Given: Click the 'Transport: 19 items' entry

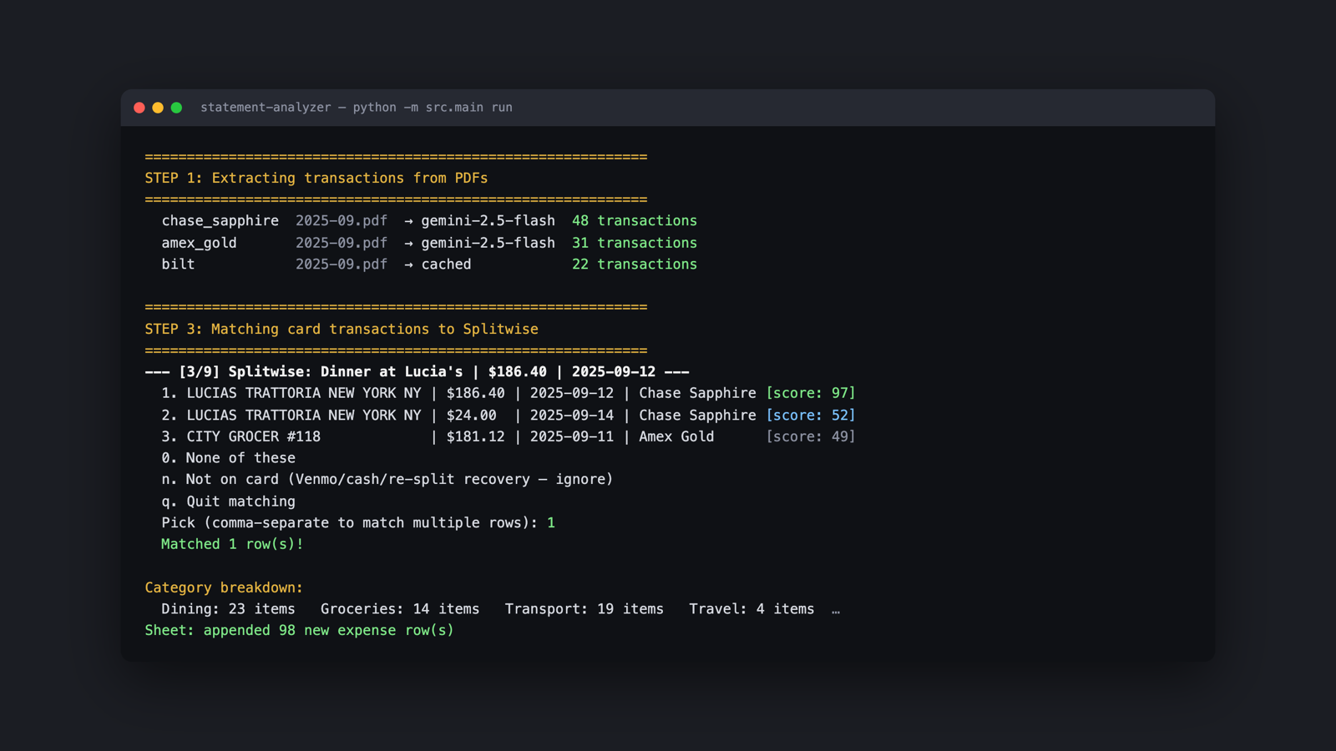Looking at the screenshot, I should [x=584, y=609].
